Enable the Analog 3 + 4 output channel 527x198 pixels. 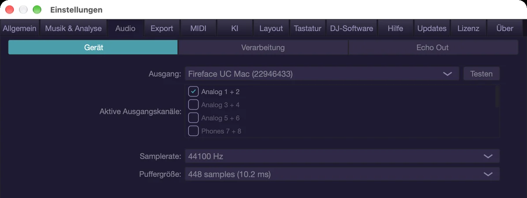tap(193, 104)
